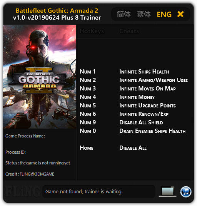Click the Num 5 hotkey label
The image size is (197, 206).
88,106
